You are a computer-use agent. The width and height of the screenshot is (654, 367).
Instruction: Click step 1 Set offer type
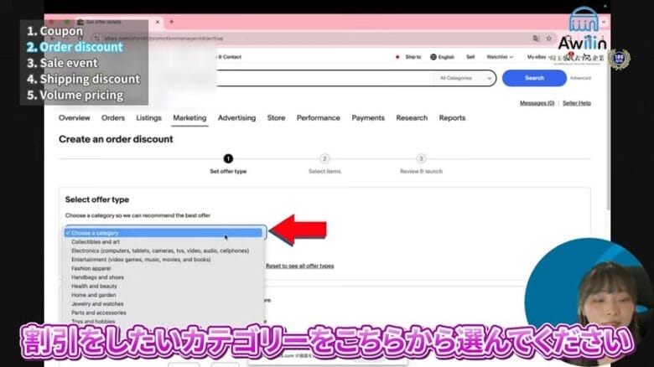tap(228, 164)
